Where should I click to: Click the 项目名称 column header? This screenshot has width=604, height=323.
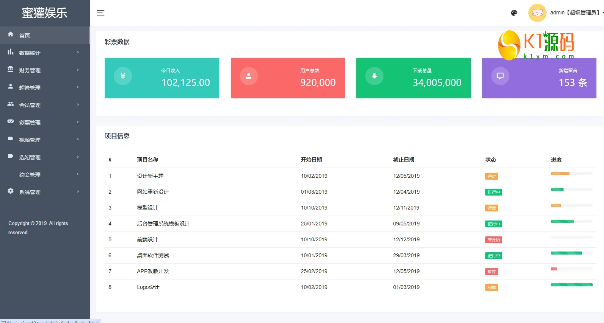pyautogui.click(x=148, y=160)
